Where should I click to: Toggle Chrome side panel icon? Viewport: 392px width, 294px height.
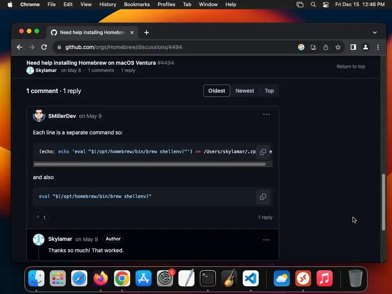(x=353, y=47)
